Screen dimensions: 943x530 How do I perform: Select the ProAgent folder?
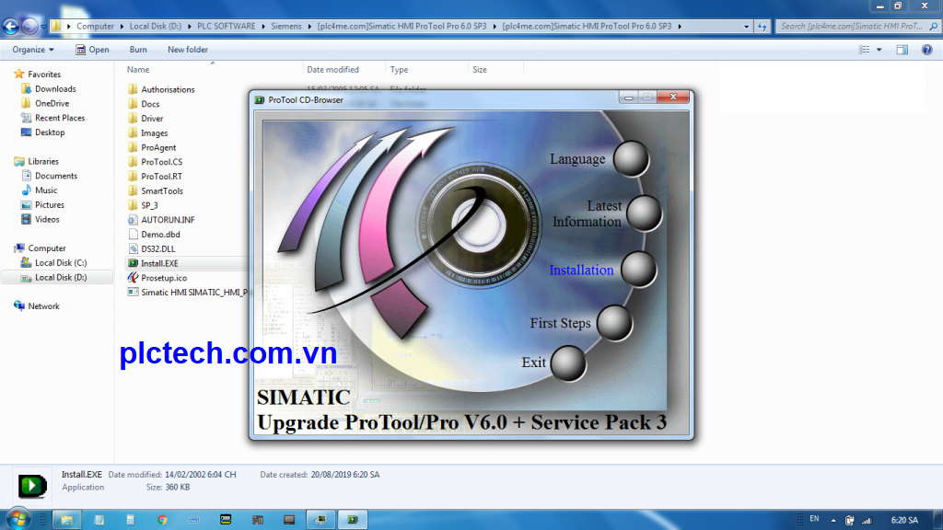[x=152, y=147]
